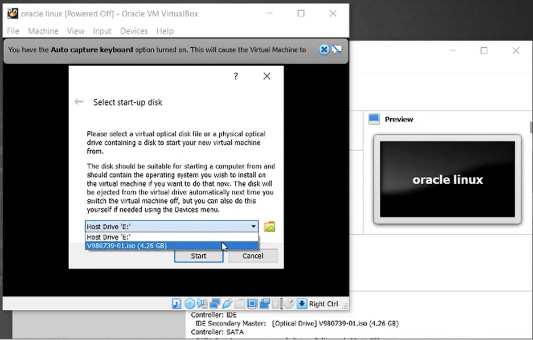This screenshot has width=533, height=340.
Task: Dismiss the Auto capture keyboard notification
Action: 324,49
